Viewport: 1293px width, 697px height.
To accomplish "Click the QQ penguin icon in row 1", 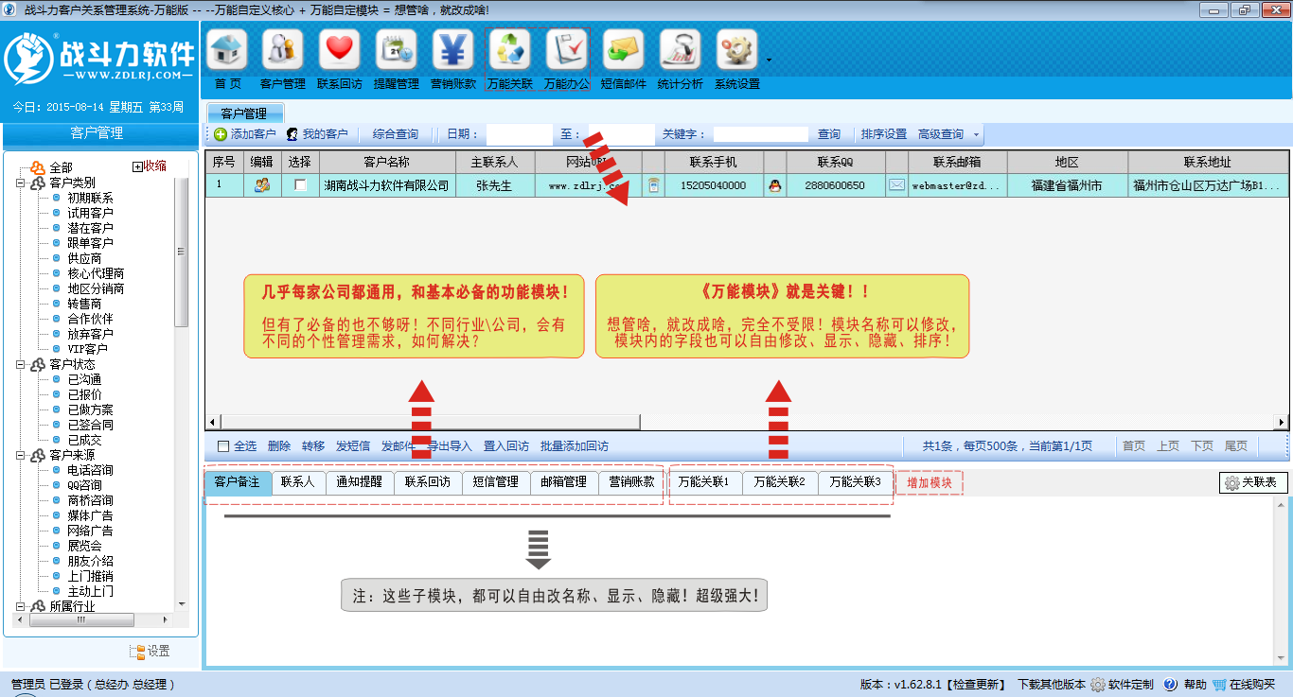I will (x=775, y=185).
